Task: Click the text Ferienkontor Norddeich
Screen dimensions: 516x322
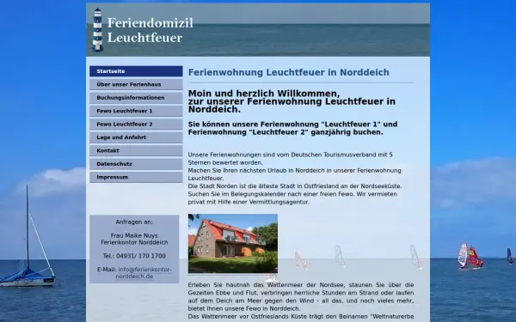Action: pos(134,242)
